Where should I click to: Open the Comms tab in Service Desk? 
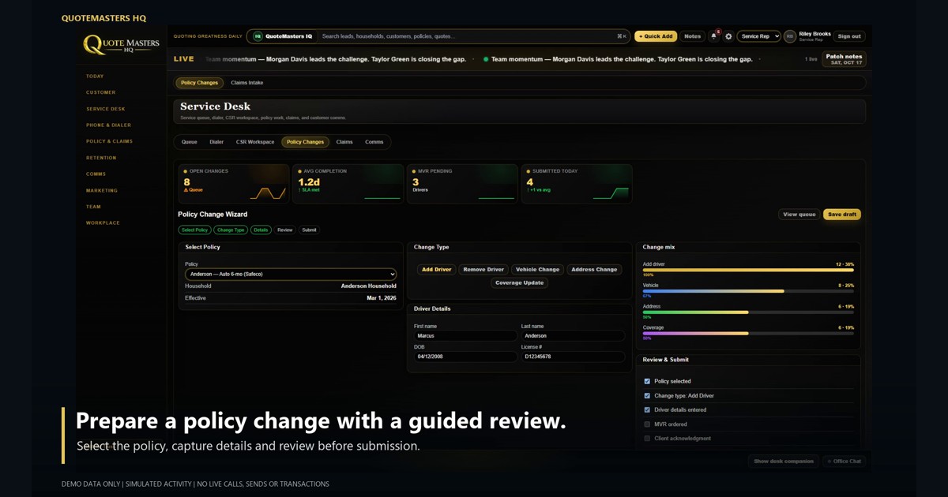point(374,142)
